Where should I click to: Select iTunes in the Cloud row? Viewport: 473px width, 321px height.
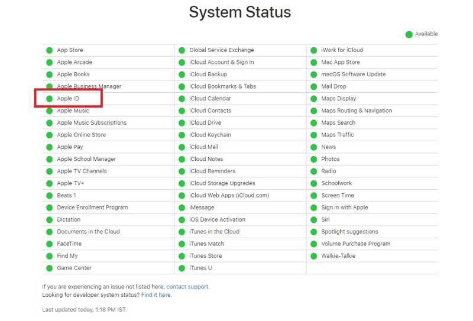241,232
